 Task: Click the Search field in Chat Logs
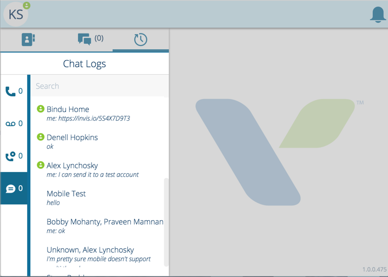100,86
